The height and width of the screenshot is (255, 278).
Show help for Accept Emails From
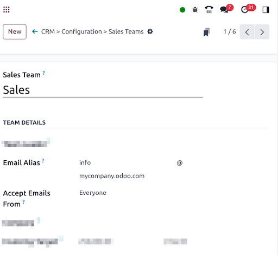pos(23,201)
